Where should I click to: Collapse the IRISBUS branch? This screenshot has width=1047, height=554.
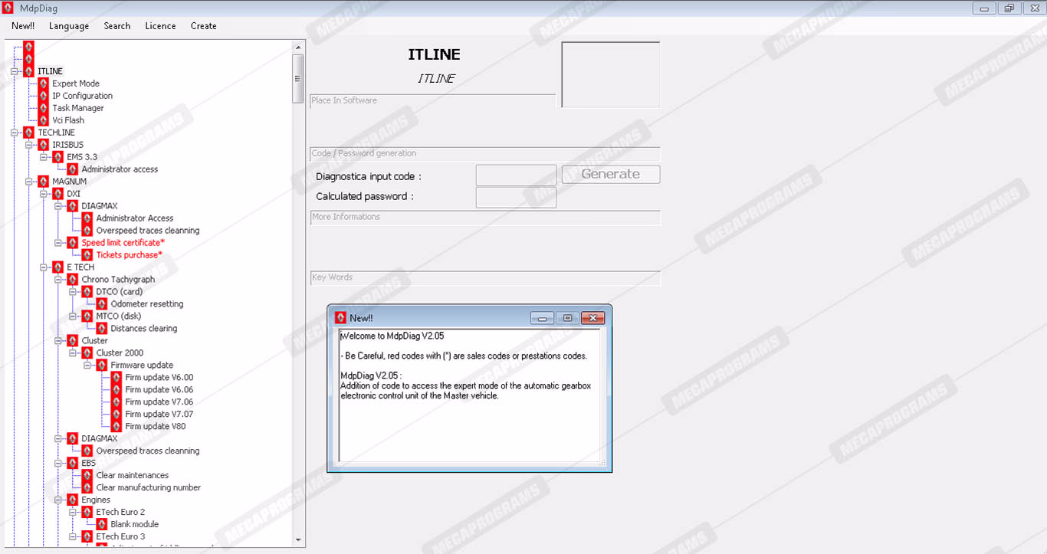coord(29,145)
